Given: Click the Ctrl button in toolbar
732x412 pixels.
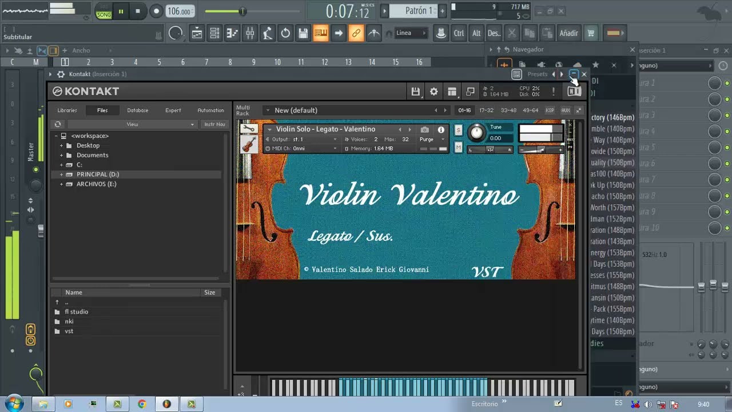Looking at the screenshot, I should pos(459,33).
